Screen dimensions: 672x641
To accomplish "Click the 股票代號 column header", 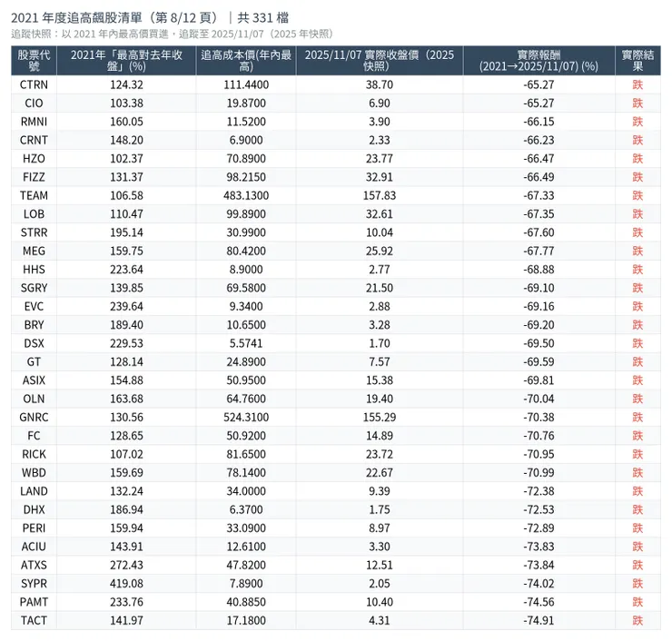I will (x=34, y=61).
